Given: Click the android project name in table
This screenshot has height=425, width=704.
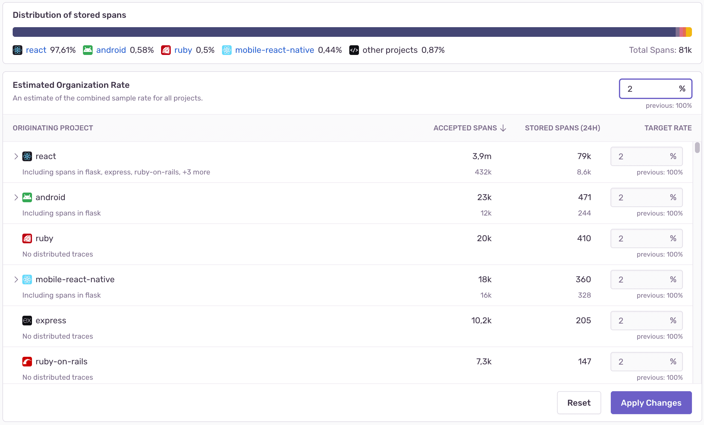Looking at the screenshot, I should (x=50, y=197).
